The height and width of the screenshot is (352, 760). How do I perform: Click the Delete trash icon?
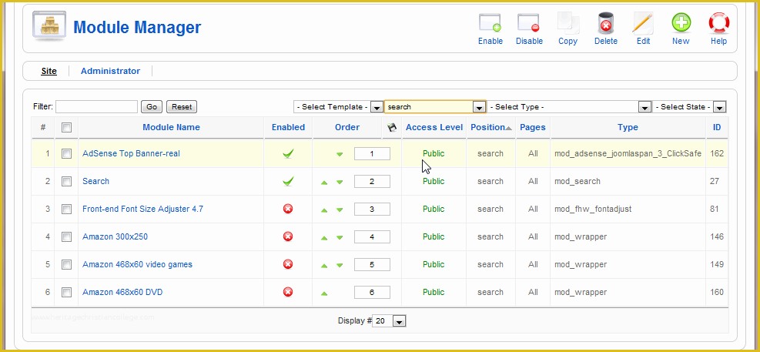click(x=605, y=23)
